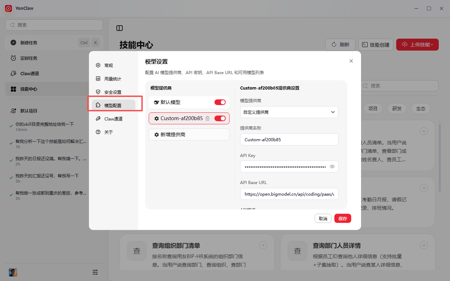Open the list menu icon at sidebar bottom
The width and height of the screenshot is (450, 281).
[x=95, y=272]
